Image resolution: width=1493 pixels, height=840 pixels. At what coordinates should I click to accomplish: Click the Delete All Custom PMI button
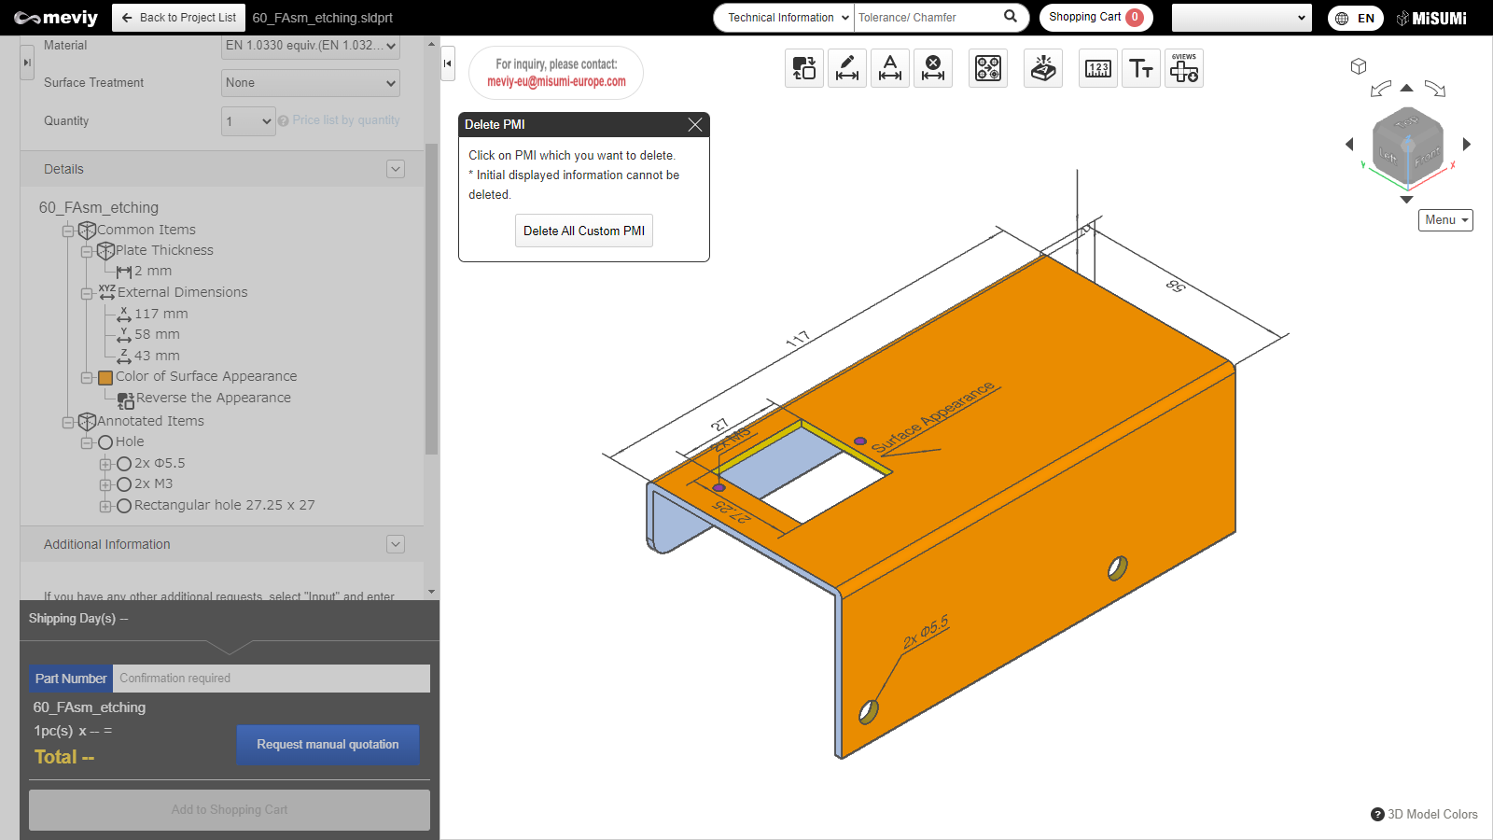pyautogui.click(x=584, y=231)
